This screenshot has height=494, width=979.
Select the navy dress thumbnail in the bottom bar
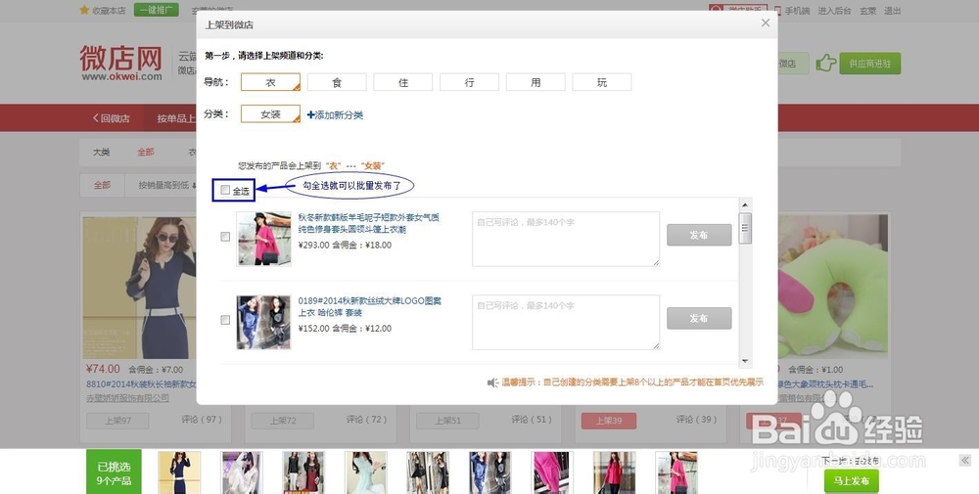point(179,472)
